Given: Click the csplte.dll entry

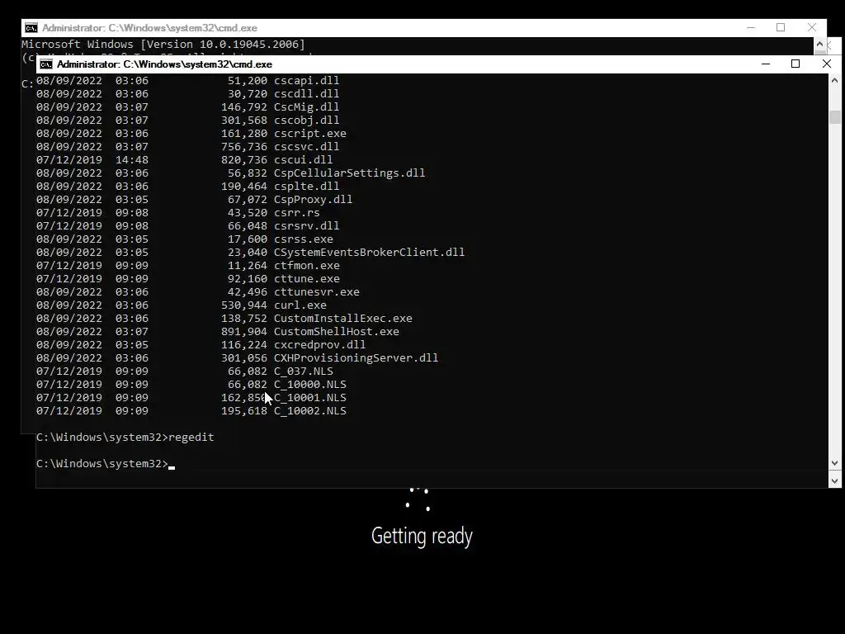Looking at the screenshot, I should 187,186.
